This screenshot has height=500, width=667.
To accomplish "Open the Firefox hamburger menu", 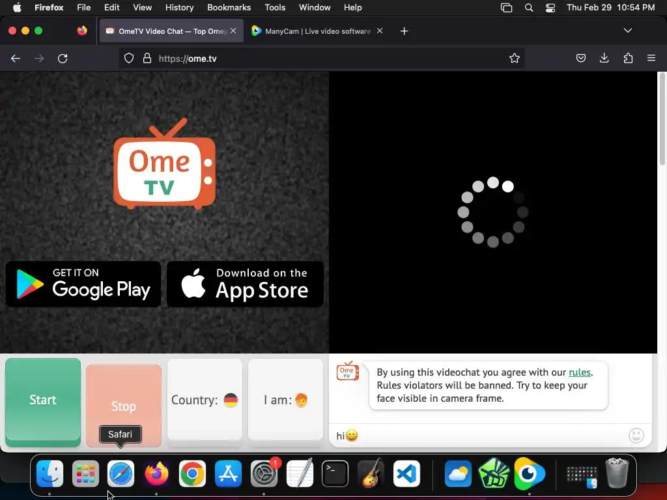I will pos(651,58).
